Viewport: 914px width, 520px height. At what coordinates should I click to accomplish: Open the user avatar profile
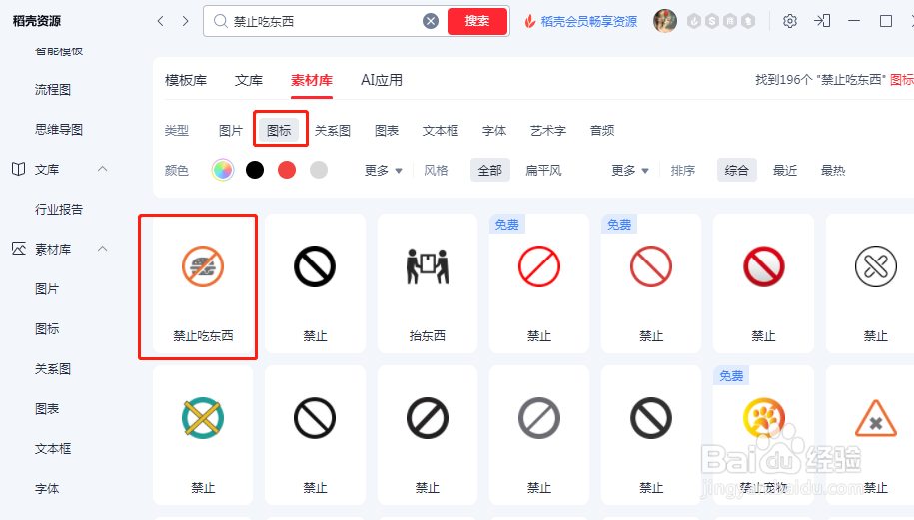click(x=665, y=21)
